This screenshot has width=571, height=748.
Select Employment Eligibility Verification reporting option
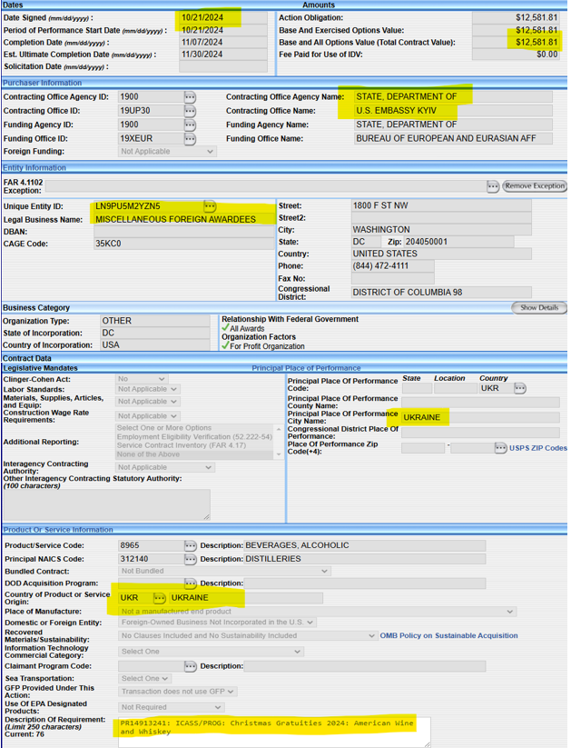point(194,437)
